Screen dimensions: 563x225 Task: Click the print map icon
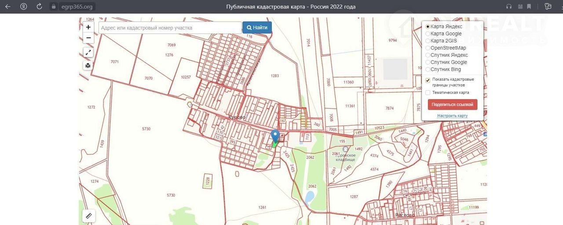coord(88,66)
